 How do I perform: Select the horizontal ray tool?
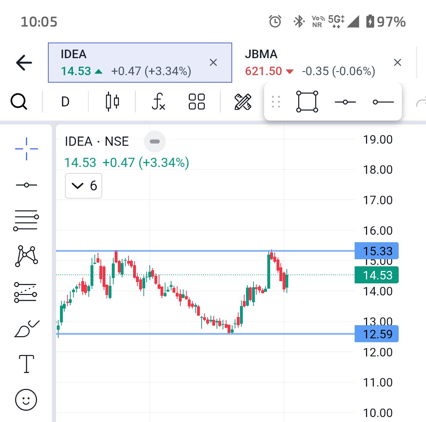(x=383, y=102)
